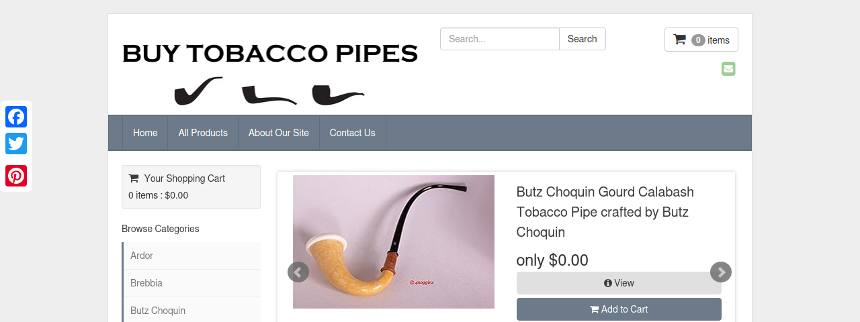The image size is (860, 322).
Task: Click the cart icon in the items button
Action: pyautogui.click(x=679, y=40)
